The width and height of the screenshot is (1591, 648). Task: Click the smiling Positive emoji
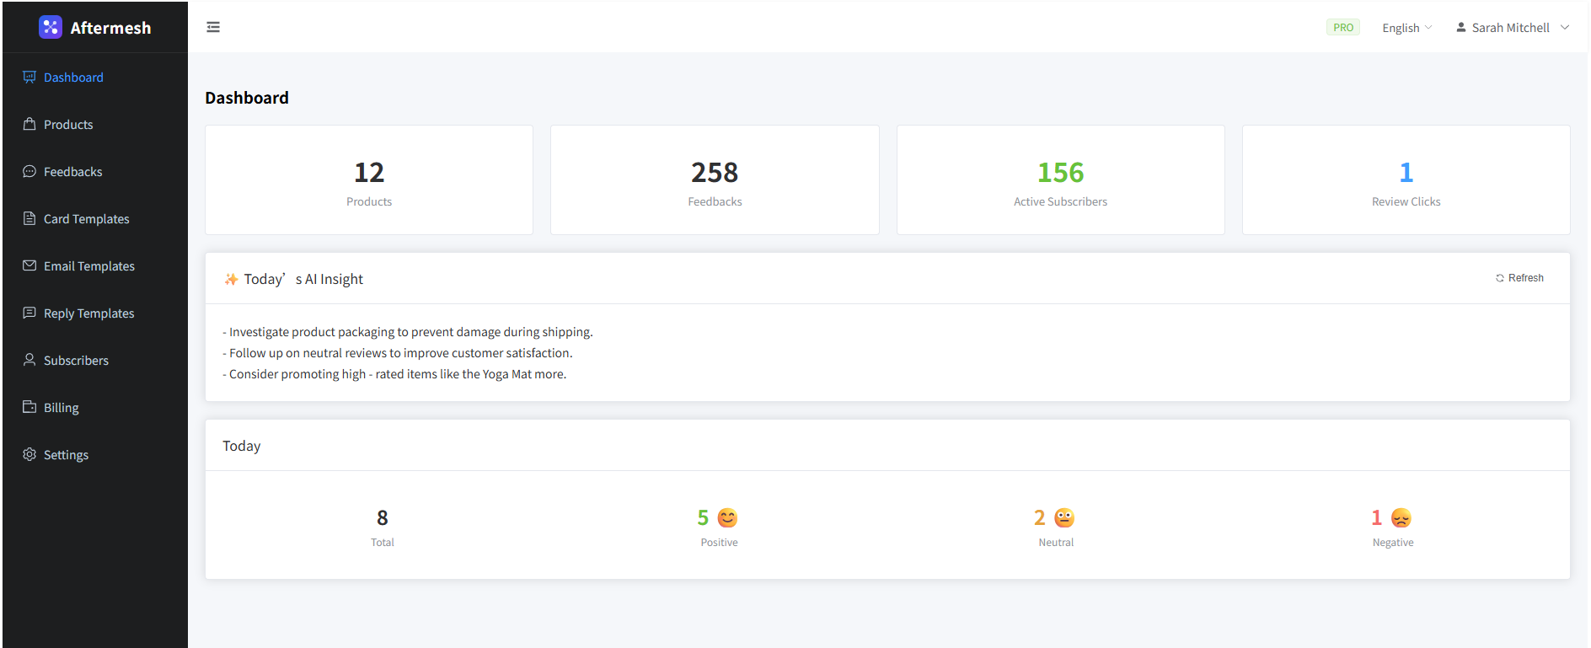tap(727, 517)
